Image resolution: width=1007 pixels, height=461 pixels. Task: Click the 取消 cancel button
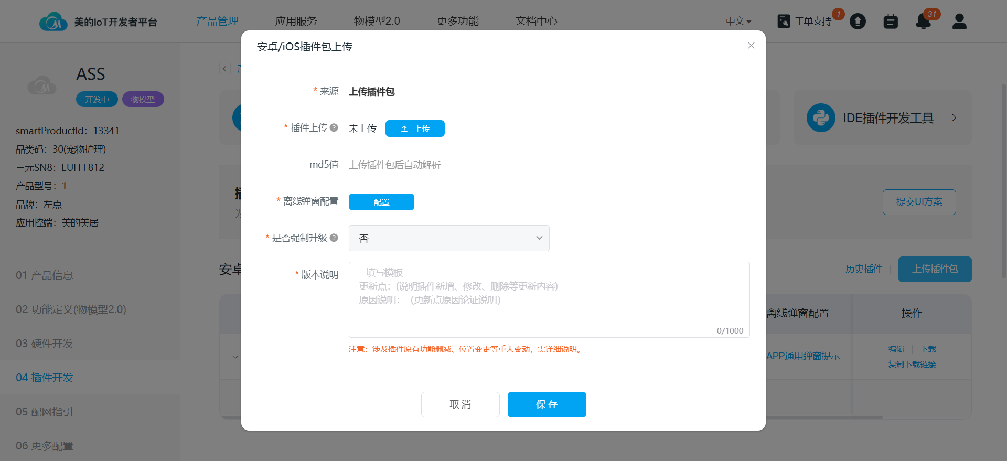[460, 404]
